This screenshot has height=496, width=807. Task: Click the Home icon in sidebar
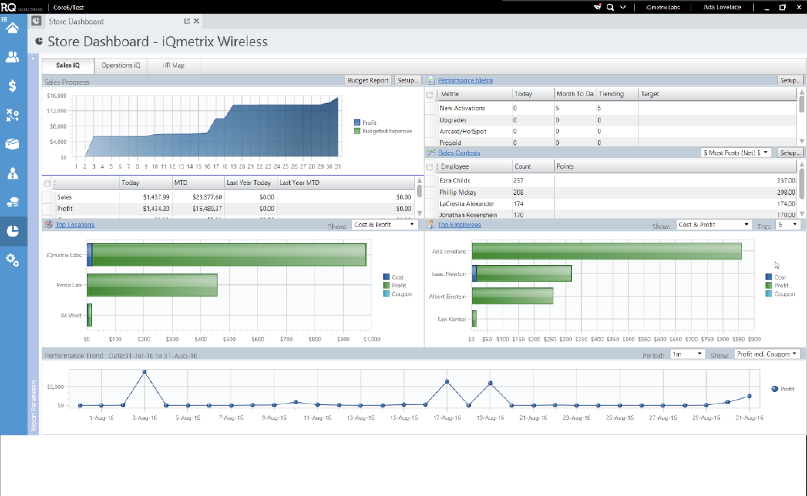click(13, 28)
